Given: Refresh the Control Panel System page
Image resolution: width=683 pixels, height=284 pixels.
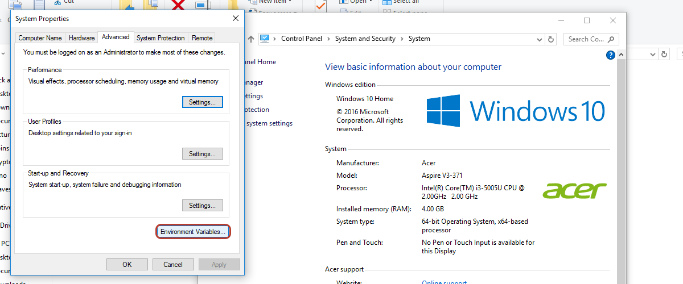Looking at the screenshot, I should 550,39.
